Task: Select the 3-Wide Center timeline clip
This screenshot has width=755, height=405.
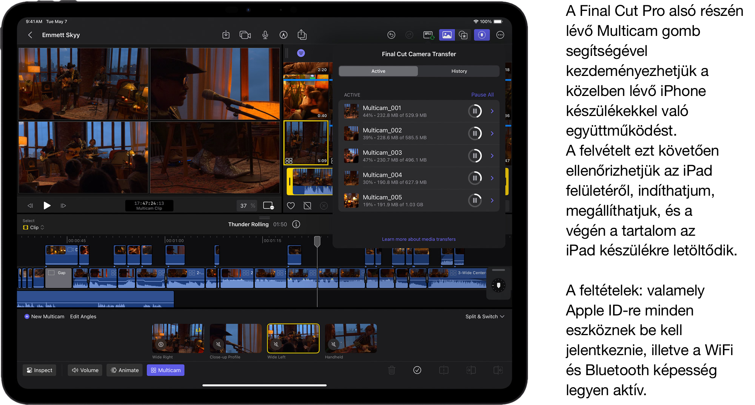Action: 457,278
